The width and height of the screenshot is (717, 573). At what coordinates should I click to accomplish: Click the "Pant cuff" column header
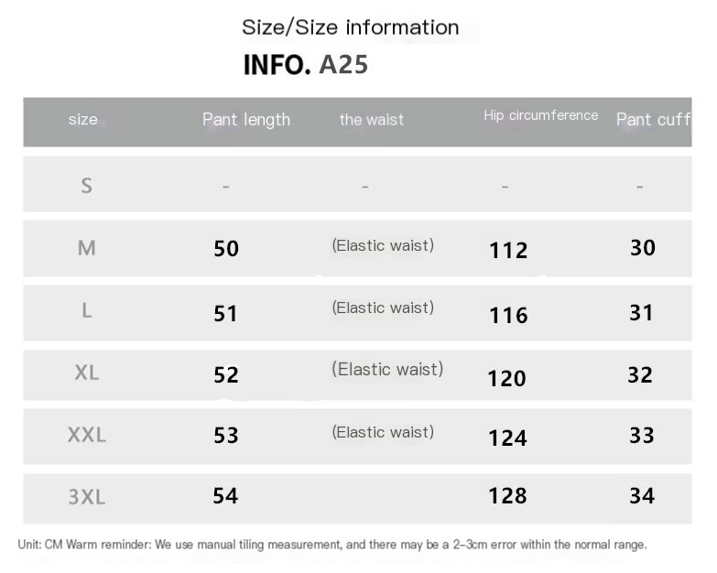tap(653, 119)
